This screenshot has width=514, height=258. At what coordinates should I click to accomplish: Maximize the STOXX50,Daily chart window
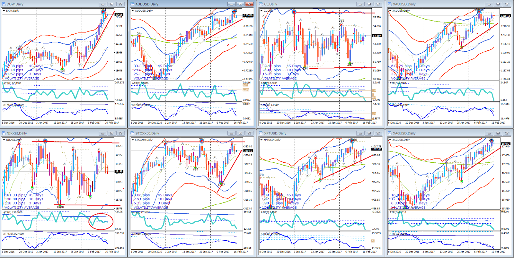click(x=240, y=133)
